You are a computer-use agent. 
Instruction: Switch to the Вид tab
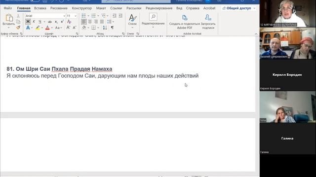coord(179,8)
